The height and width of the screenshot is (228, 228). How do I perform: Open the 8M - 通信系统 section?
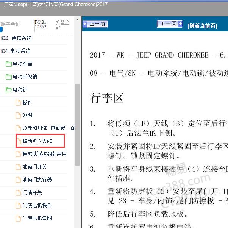16,38
